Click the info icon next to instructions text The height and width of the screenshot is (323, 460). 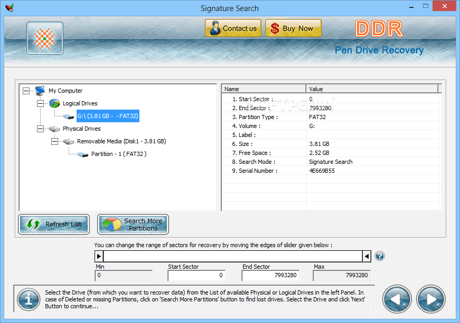click(x=28, y=299)
